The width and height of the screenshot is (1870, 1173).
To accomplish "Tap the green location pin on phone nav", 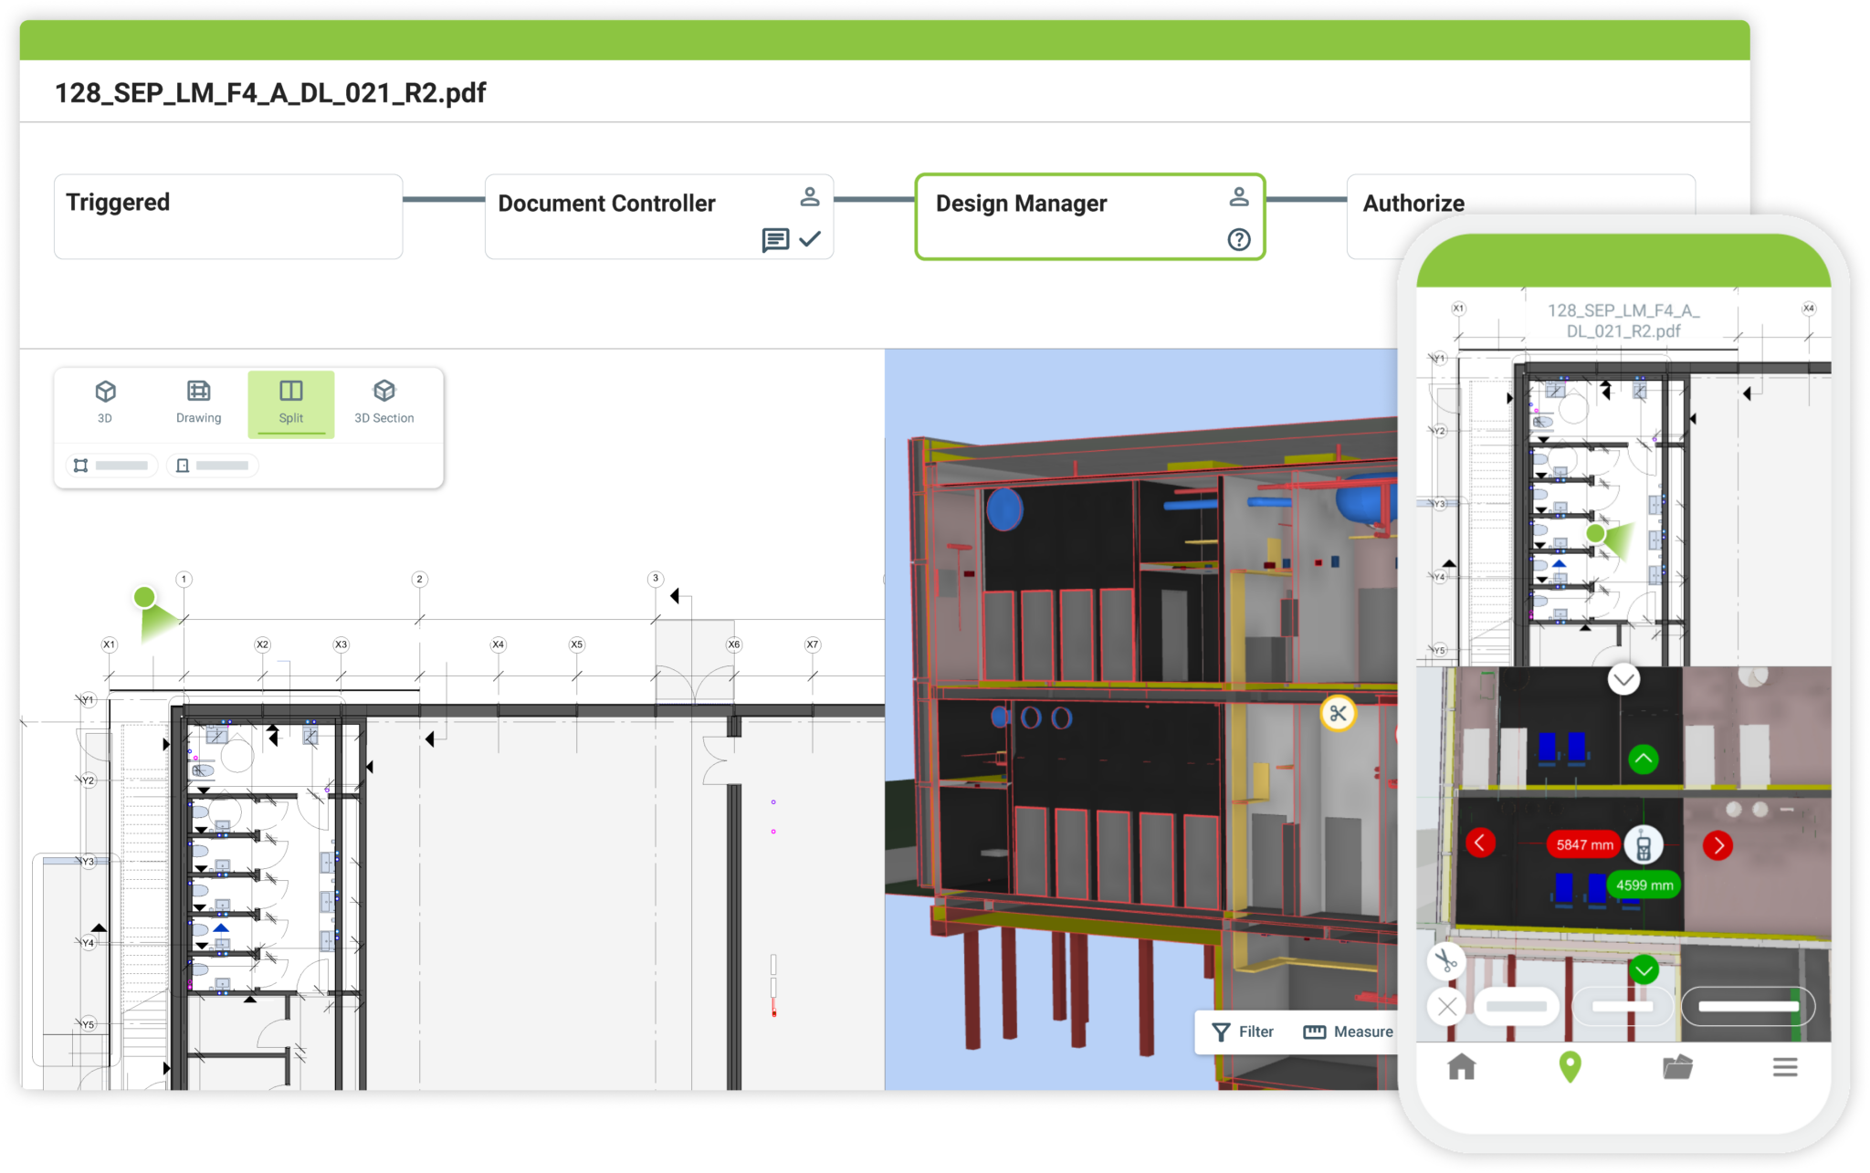I will [1570, 1066].
